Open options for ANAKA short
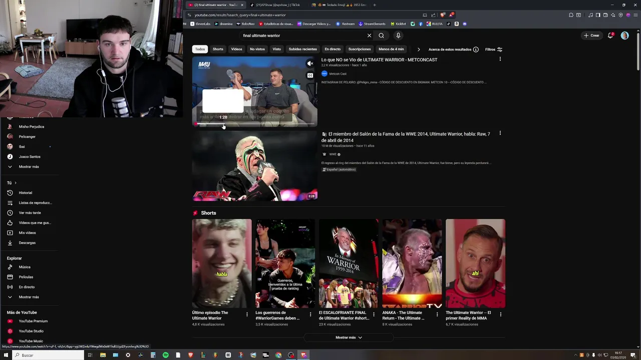The height and width of the screenshot is (360, 641). click(x=437, y=314)
